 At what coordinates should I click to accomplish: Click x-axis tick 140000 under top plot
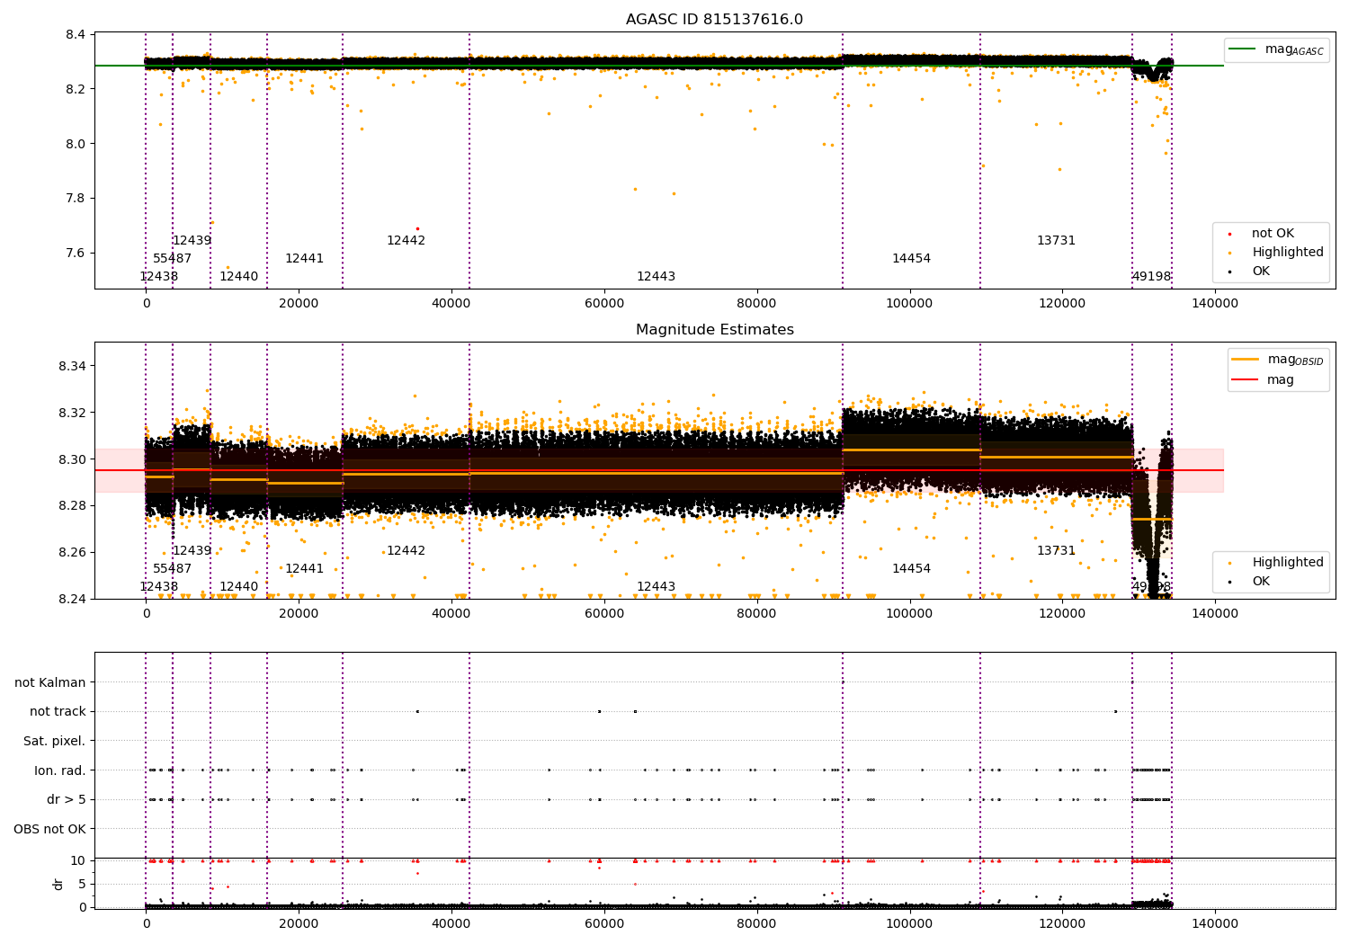[x=1215, y=304]
